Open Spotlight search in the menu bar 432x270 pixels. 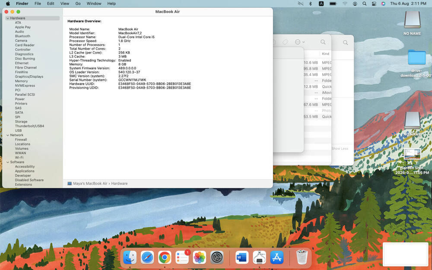click(x=365, y=3)
